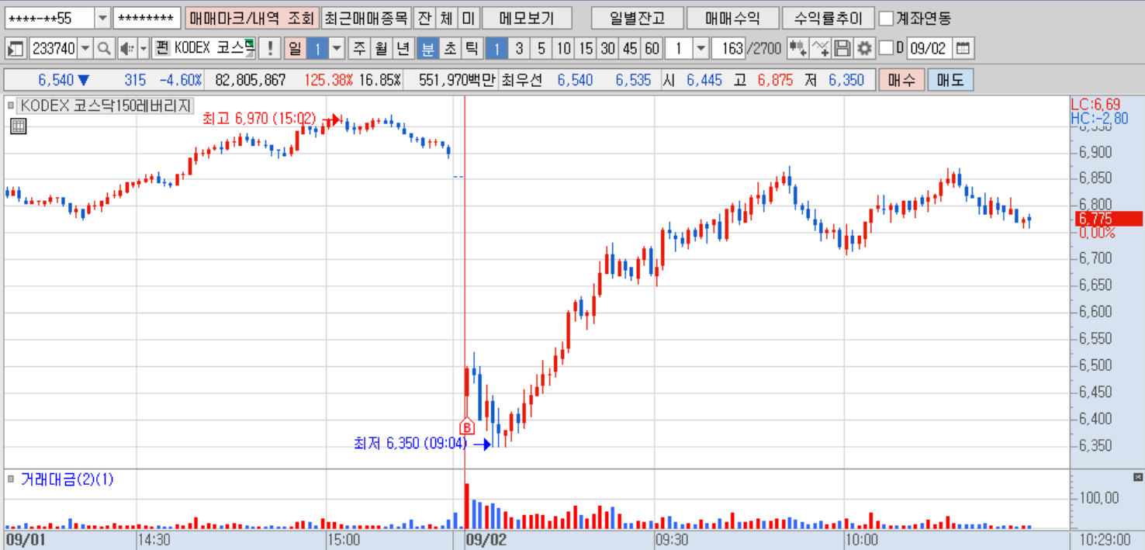Select the 5 minute interval tab
The width and height of the screenshot is (1145, 550).
pos(541,49)
